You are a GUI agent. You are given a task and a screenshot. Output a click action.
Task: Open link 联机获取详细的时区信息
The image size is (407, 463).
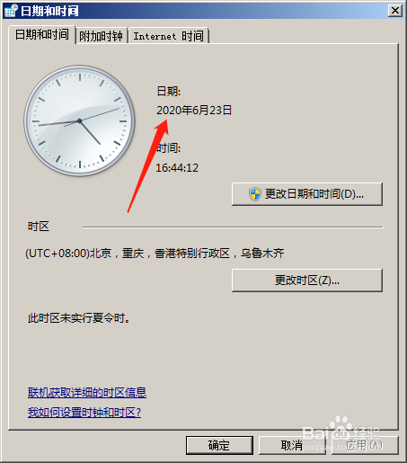(x=87, y=392)
